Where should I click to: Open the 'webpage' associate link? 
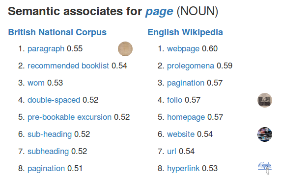(x=183, y=49)
